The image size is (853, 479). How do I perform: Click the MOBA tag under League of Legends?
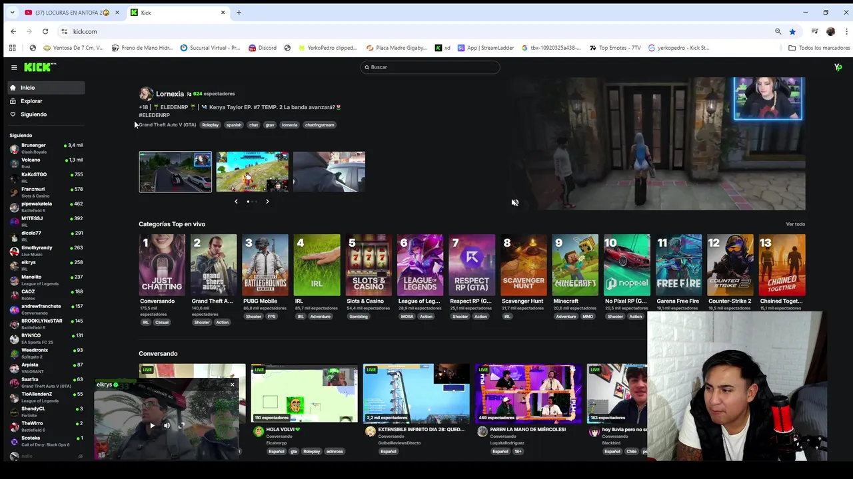coord(407,317)
